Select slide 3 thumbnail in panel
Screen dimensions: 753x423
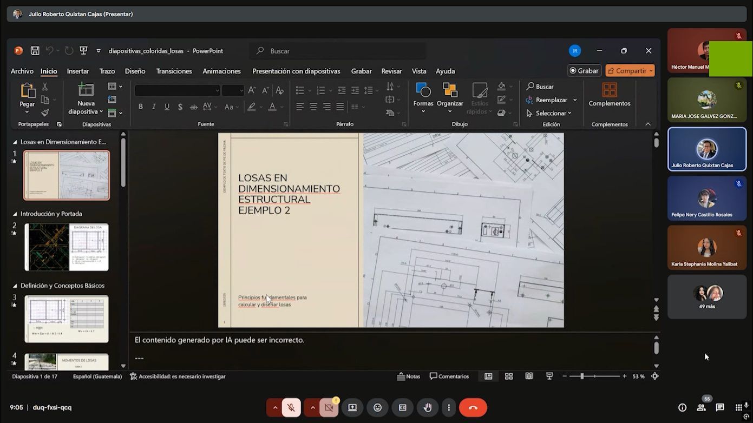tap(66, 319)
